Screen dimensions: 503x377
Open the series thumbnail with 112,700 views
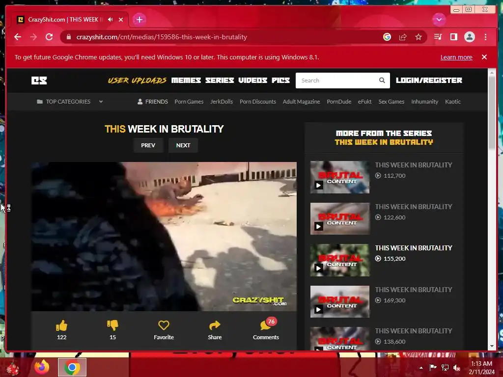[x=340, y=177]
